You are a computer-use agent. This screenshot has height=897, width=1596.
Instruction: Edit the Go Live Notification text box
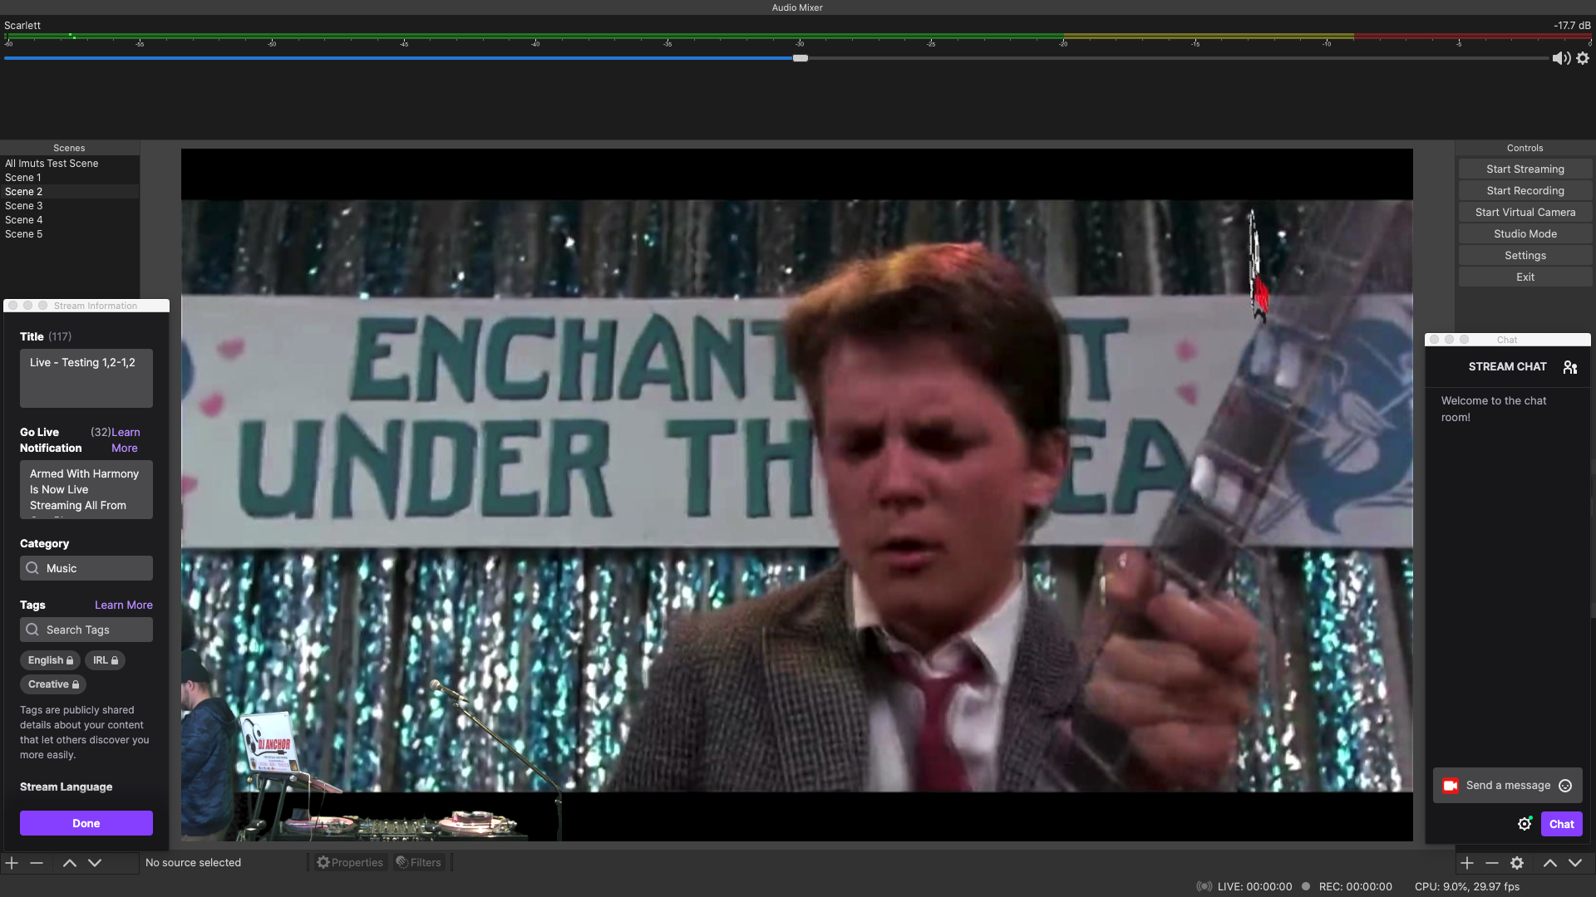coord(86,490)
